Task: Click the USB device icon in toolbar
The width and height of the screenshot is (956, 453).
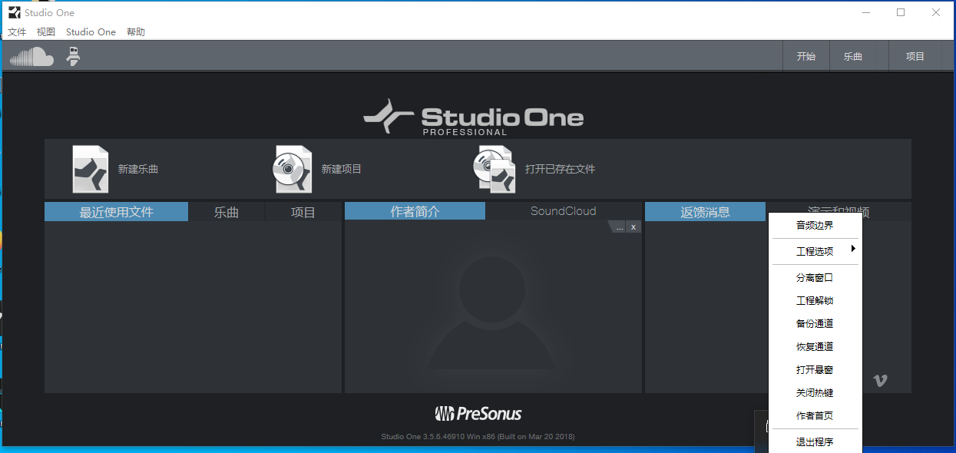Action: pyautogui.click(x=73, y=56)
